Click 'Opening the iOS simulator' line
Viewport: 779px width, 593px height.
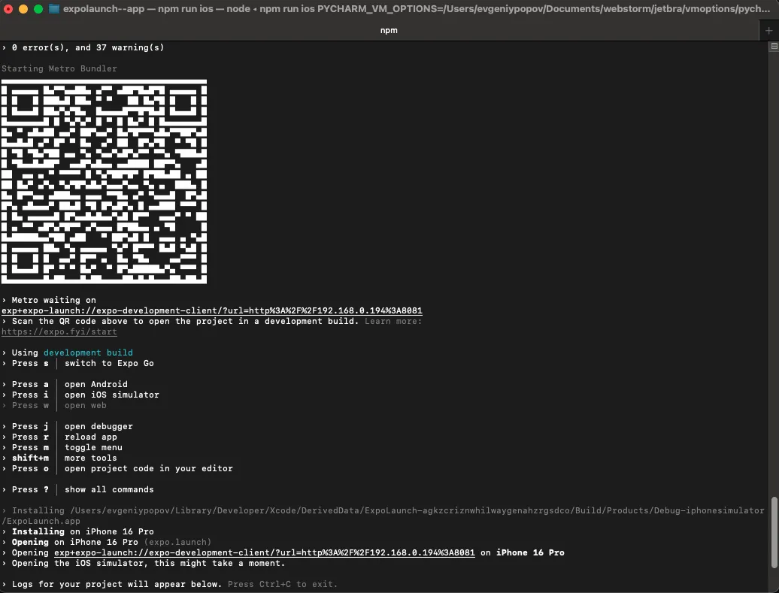pyautogui.click(x=149, y=563)
